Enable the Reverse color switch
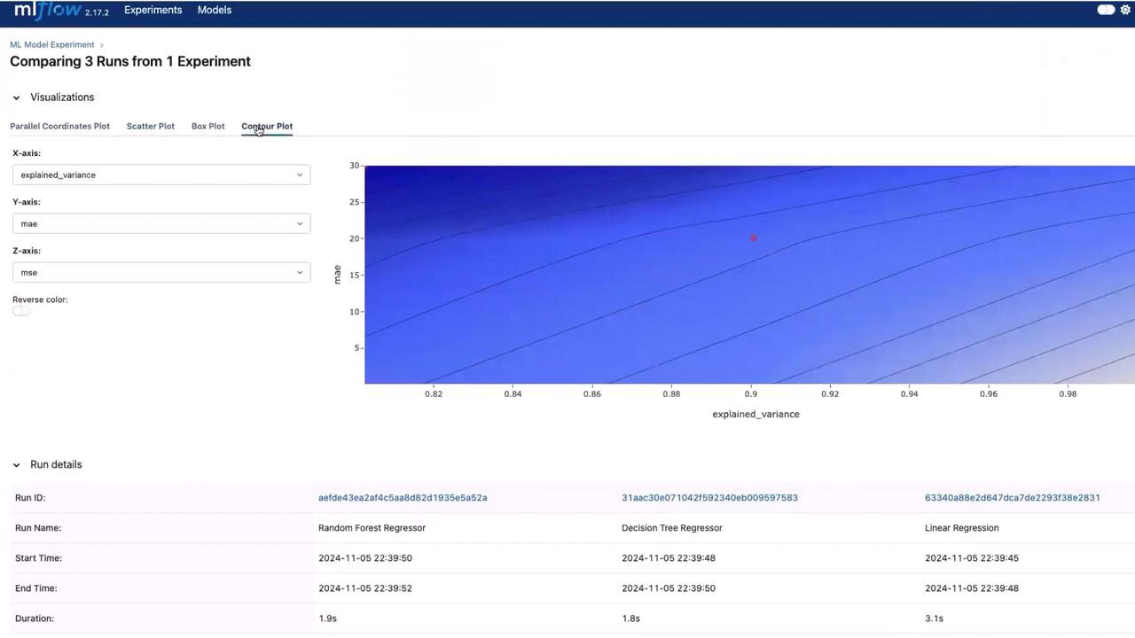Viewport: 1135px width, 638px height. tap(21, 311)
